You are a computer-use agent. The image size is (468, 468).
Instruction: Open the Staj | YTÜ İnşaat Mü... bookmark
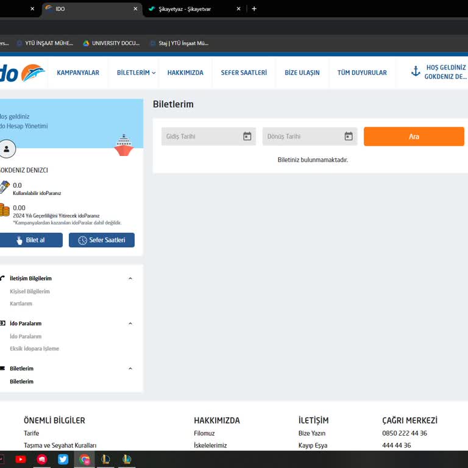pyautogui.click(x=179, y=43)
